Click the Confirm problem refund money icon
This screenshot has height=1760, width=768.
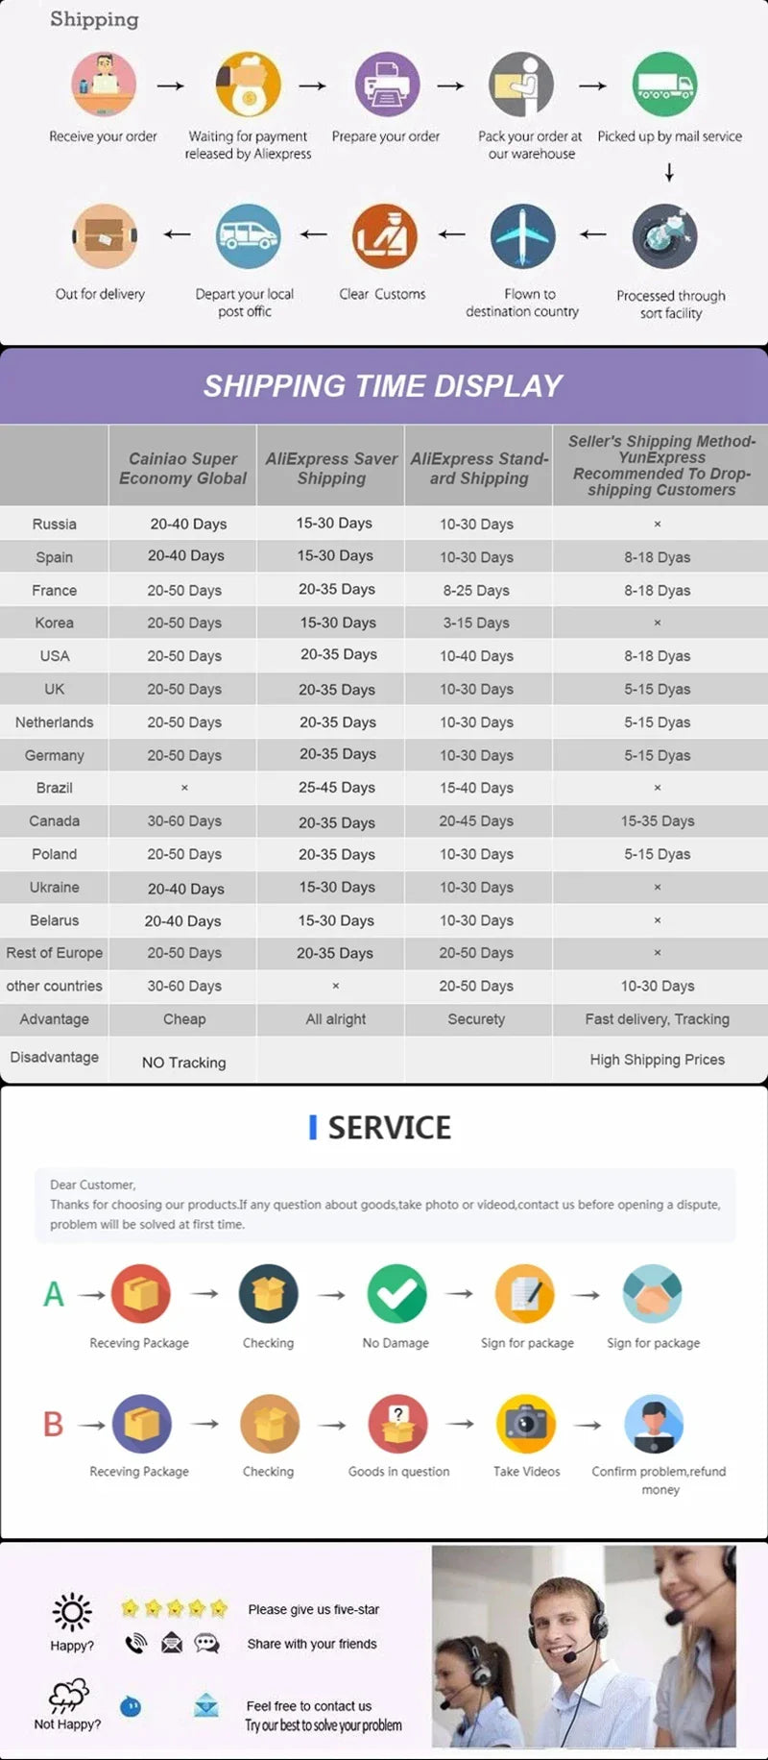pyautogui.click(x=654, y=1423)
